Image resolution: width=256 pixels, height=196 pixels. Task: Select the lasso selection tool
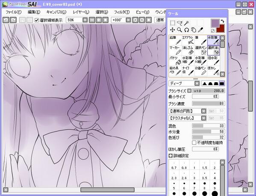pos(179,23)
